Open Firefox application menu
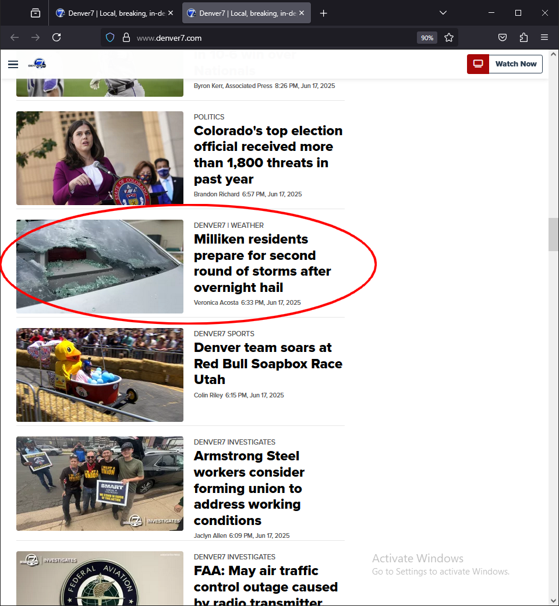Screen dimensions: 559x606 pos(544,37)
